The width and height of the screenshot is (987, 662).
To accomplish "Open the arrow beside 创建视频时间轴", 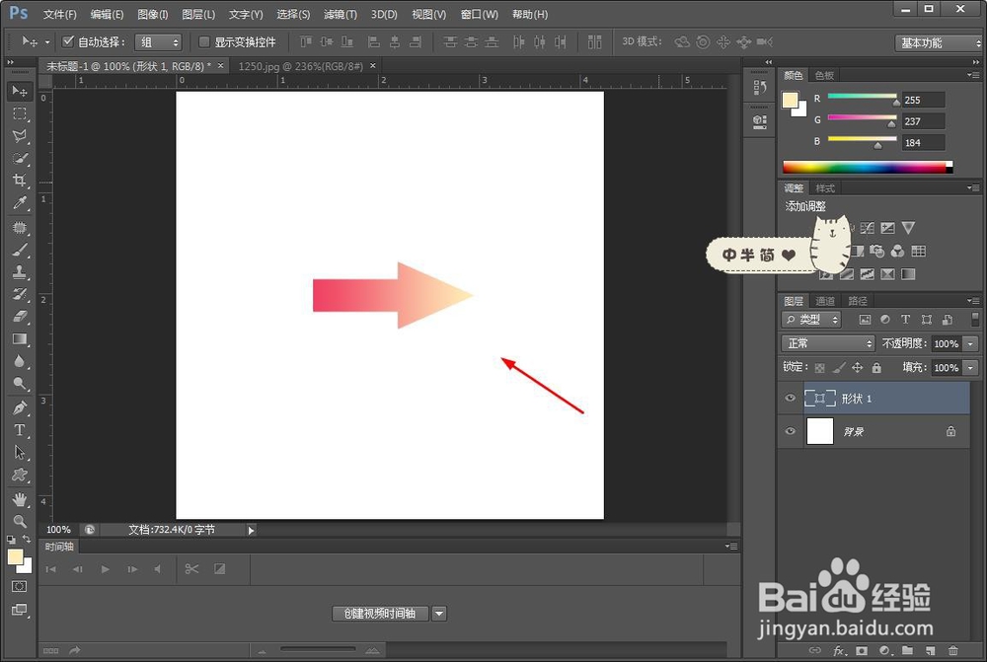I will (439, 614).
